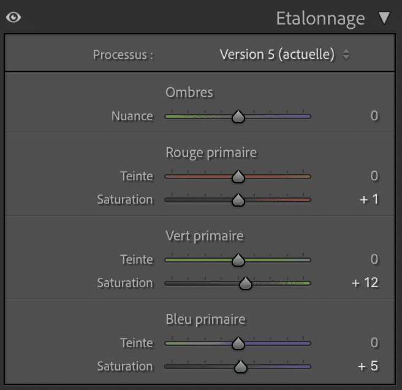Click the Rouge primaire Saturation slider handle
Image resolution: width=402 pixels, height=390 pixels.
[x=238, y=200]
